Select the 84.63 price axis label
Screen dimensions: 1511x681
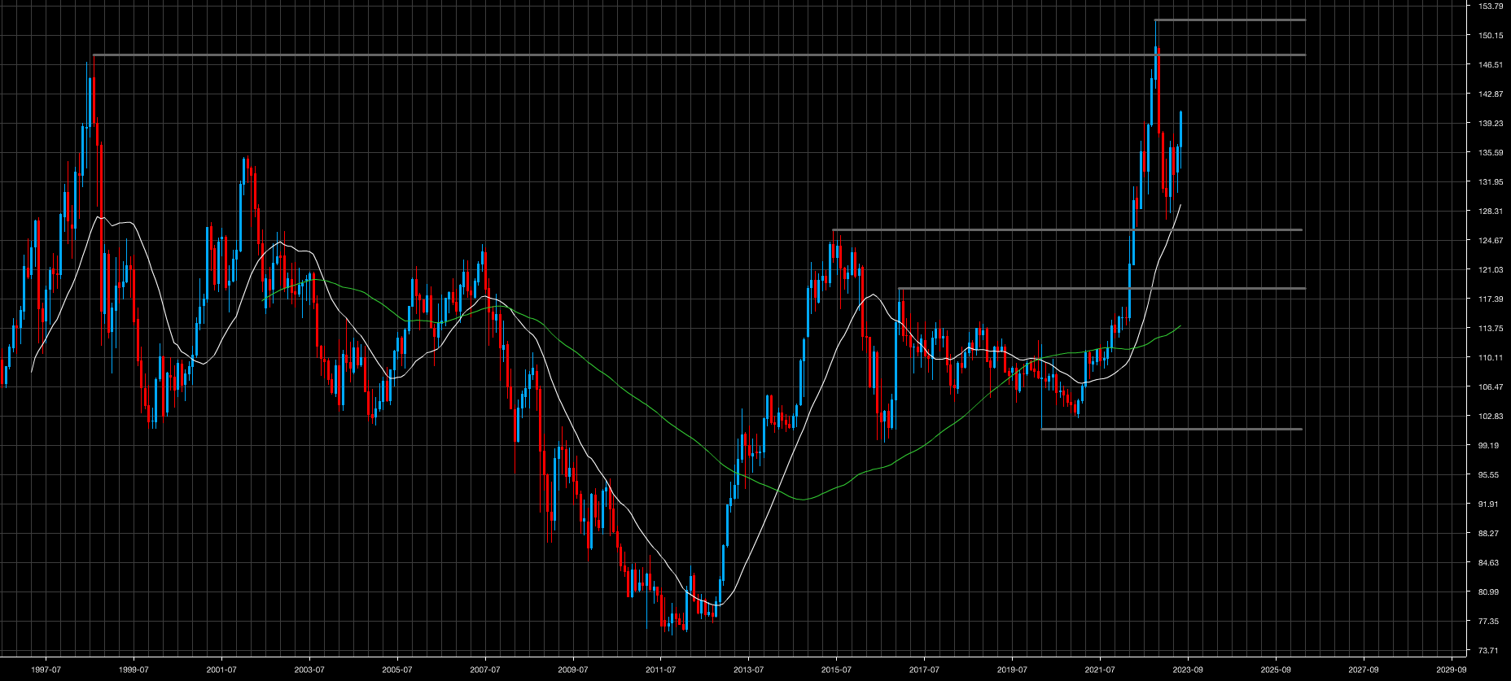1488,563
